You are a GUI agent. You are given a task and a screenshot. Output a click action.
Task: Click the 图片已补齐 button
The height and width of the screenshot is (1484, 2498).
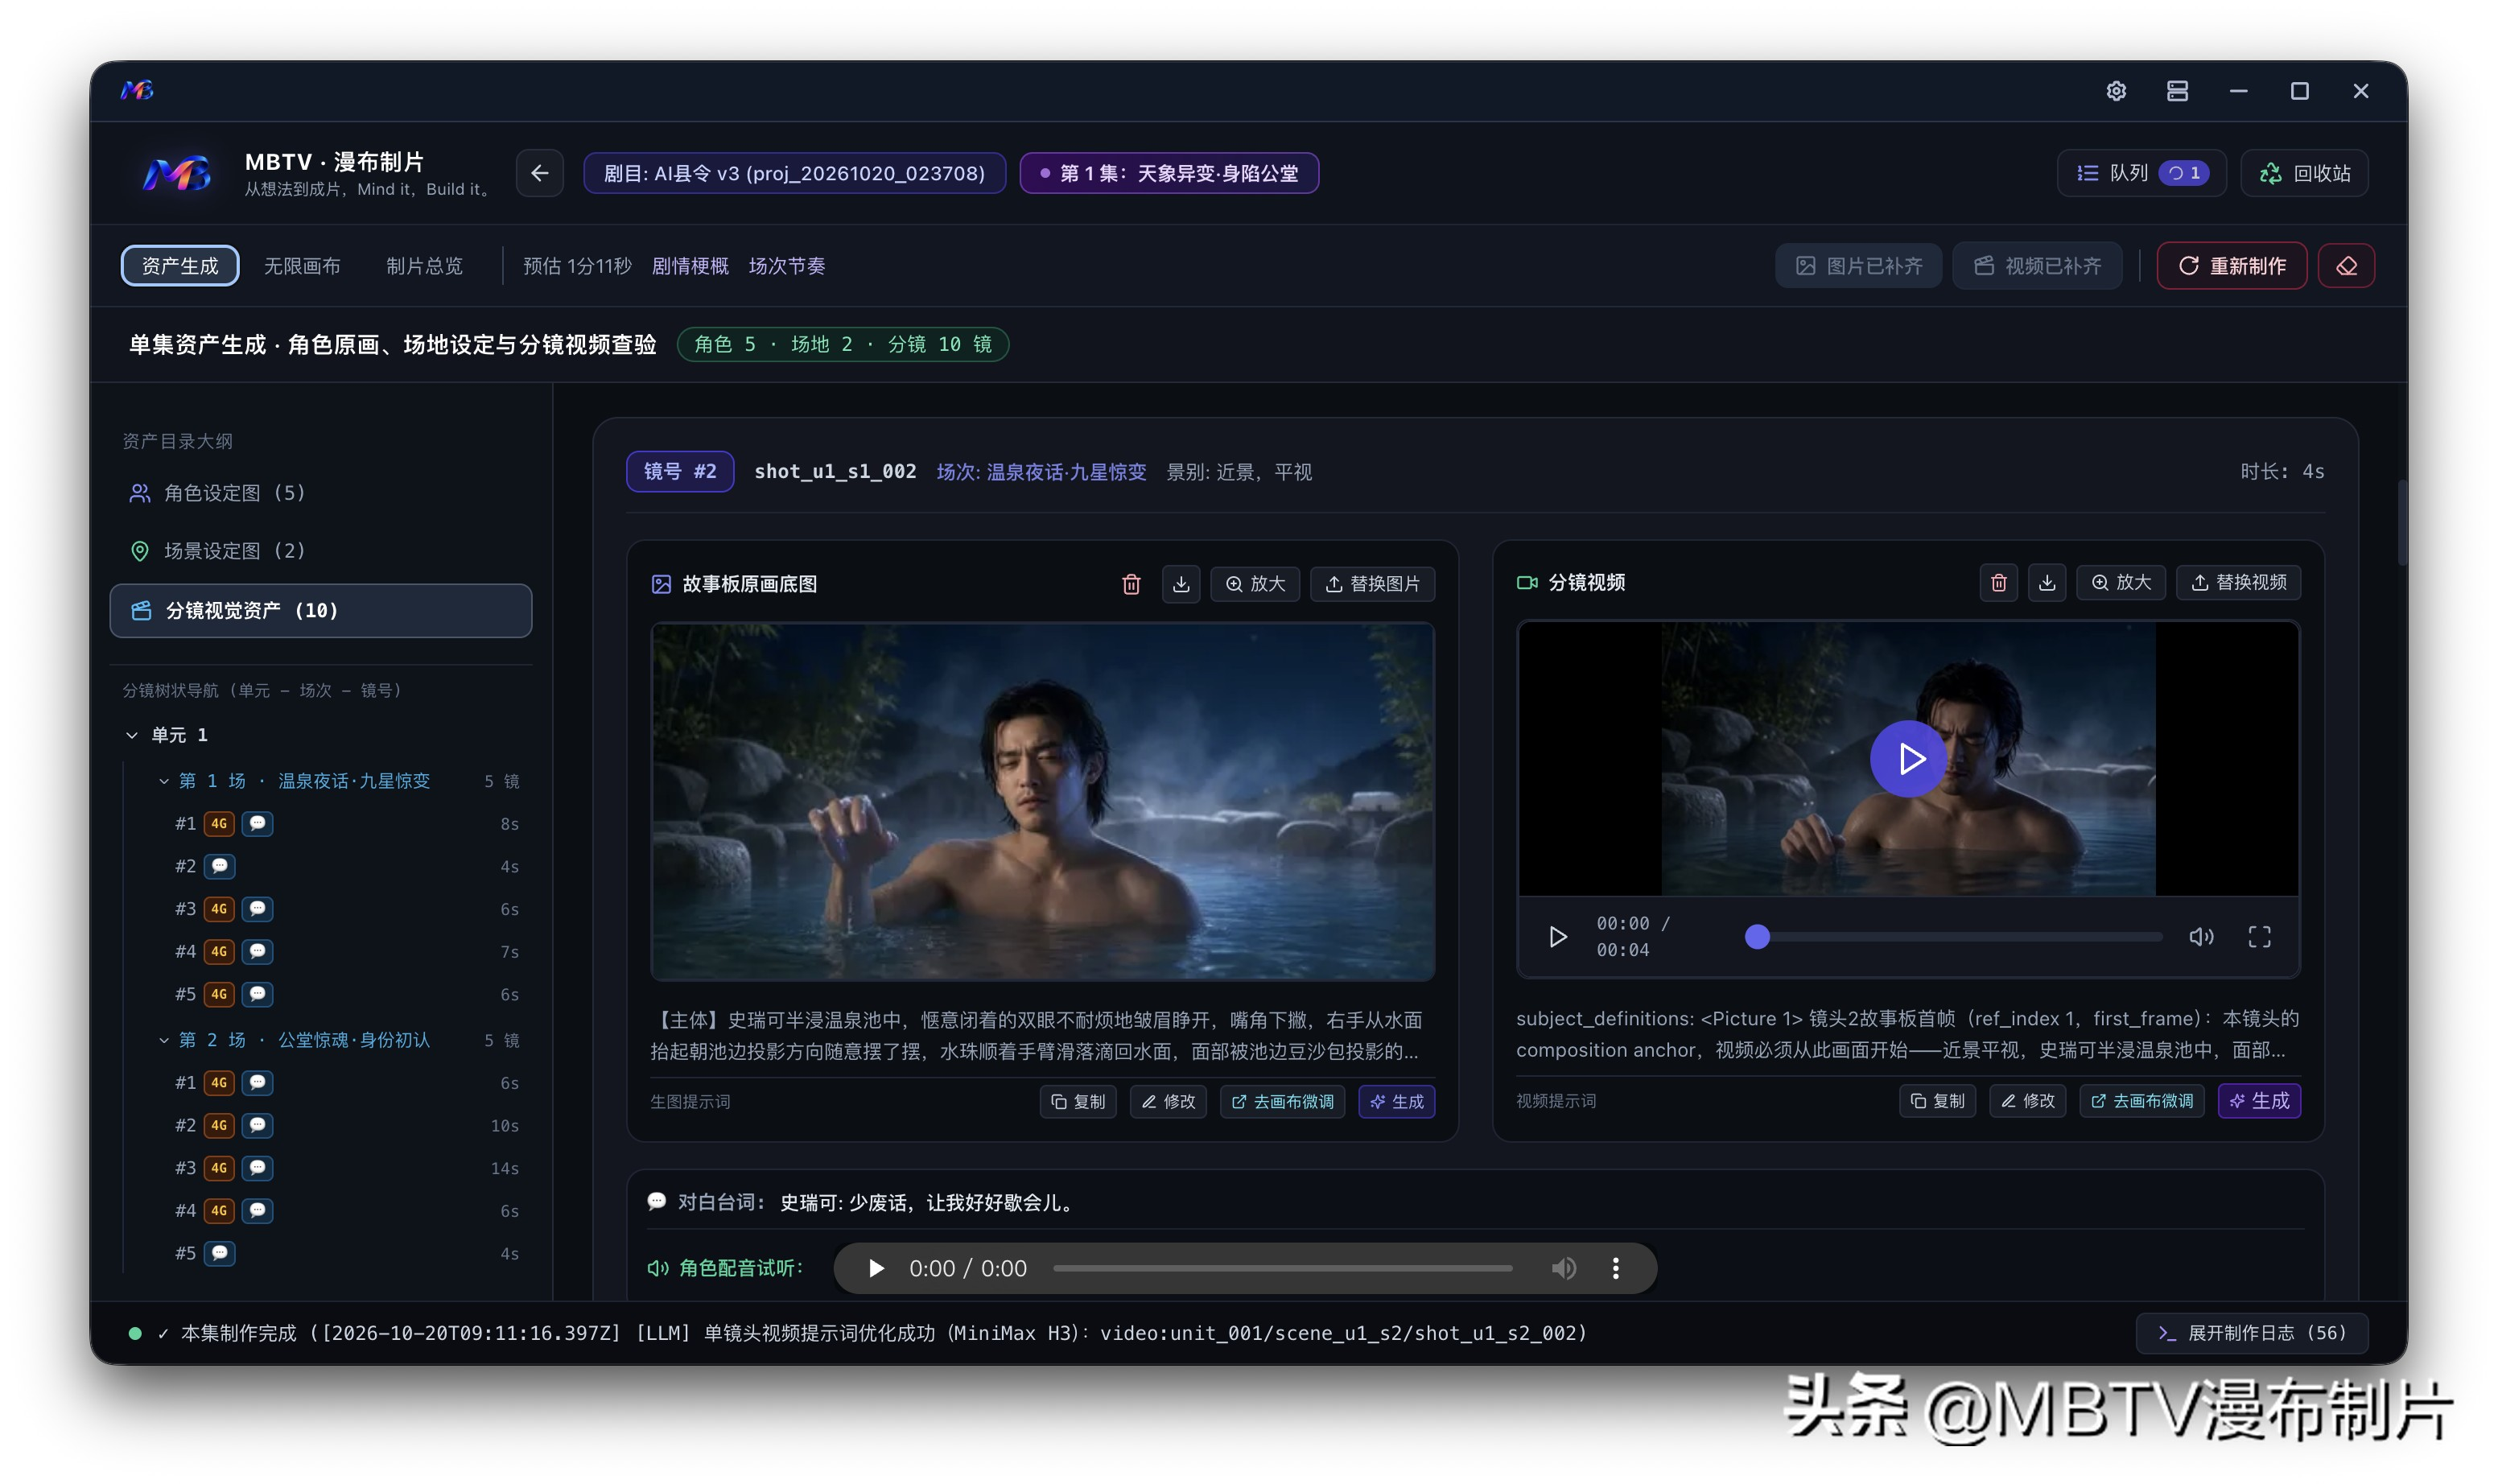point(1858,266)
